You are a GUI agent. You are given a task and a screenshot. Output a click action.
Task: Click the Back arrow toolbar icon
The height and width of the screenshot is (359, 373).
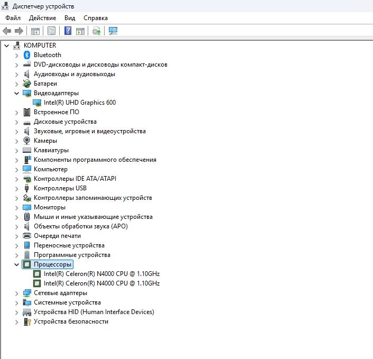click(x=7, y=31)
